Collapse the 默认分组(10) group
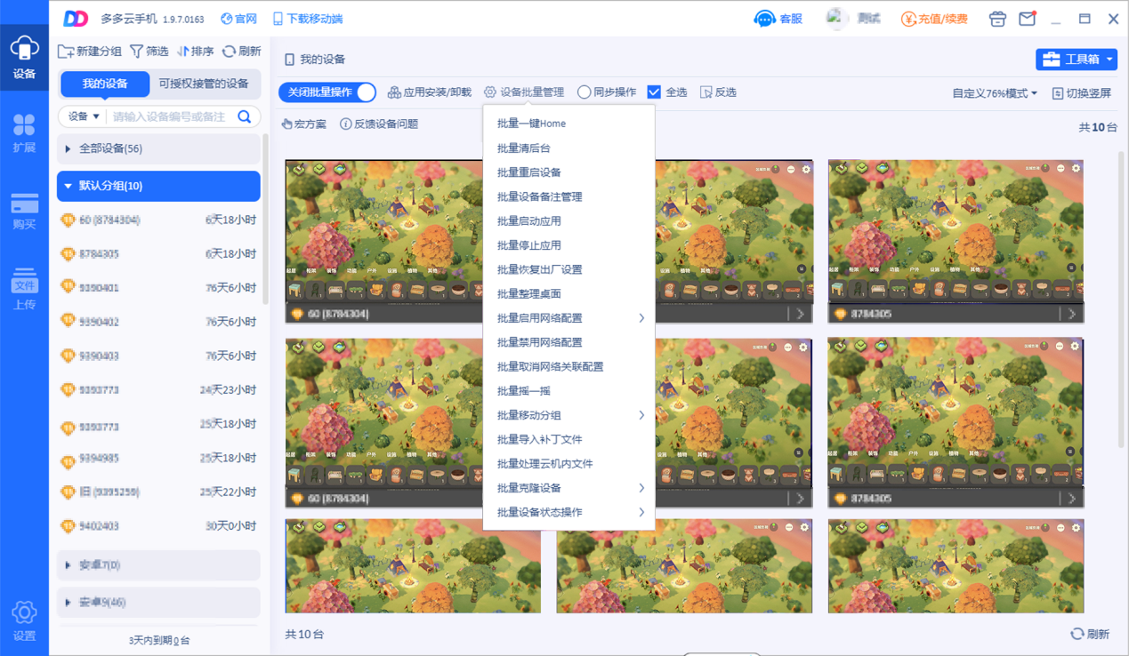Viewport: 1129px width, 656px height. point(159,186)
